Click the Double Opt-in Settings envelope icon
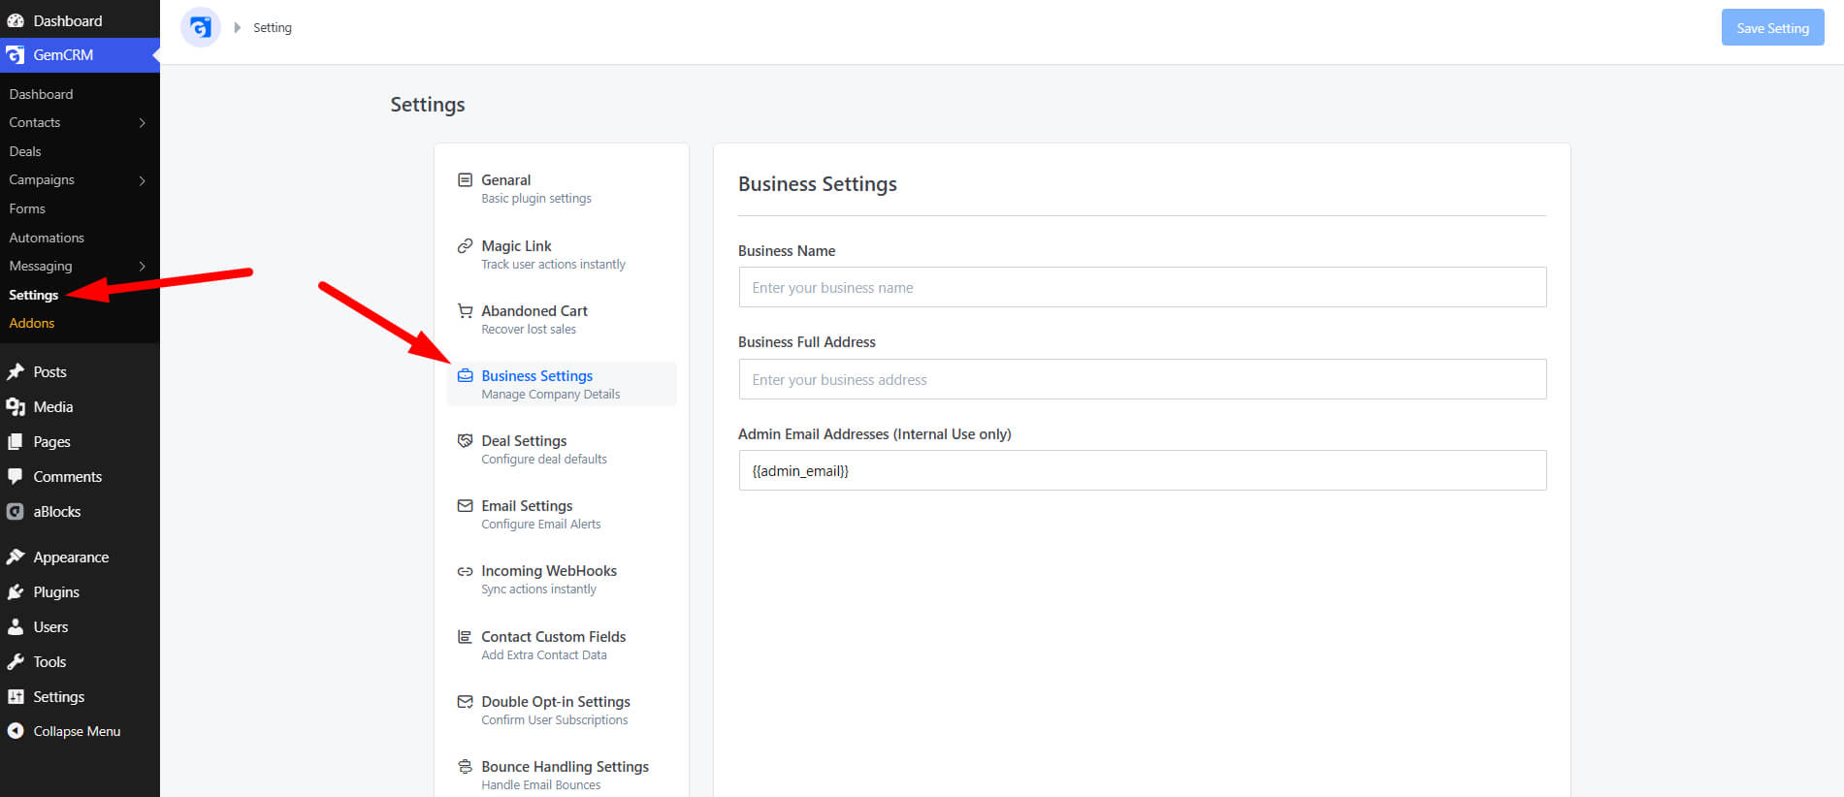Image resolution: width=1844 pixels, height=797 pixels. coord(465,702)
